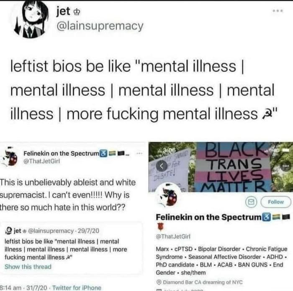The width and height of the screenshot is (293, 291).
Task: Click the Black Trans Lives Matter banner image
Action: coord(221,167)
